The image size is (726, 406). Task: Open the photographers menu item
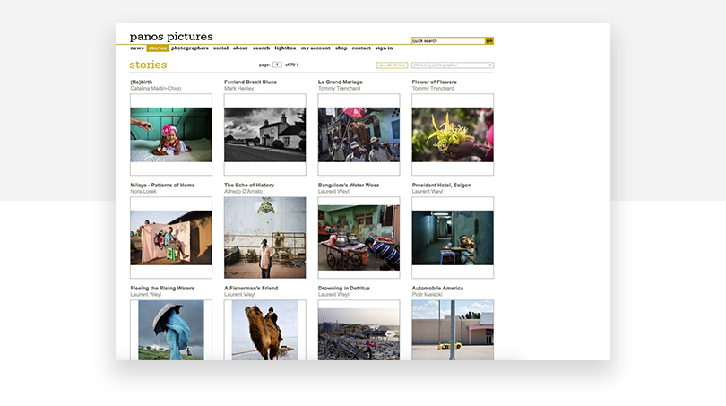pos(190,48)
